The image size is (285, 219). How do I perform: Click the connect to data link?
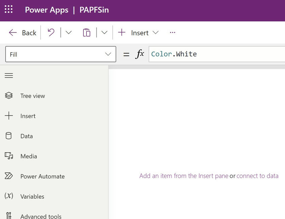(258, 175)
